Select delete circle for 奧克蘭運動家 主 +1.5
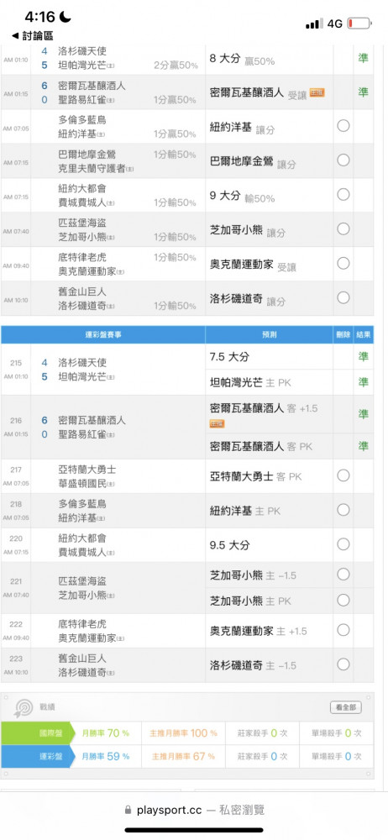The width and height of the screenshot is (388, 840). pyautogui.click(x=343, y=630)
